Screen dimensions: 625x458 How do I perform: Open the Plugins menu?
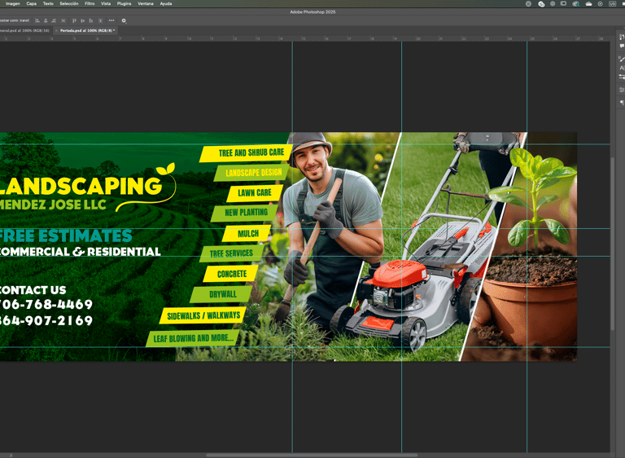tap(124, 3)
